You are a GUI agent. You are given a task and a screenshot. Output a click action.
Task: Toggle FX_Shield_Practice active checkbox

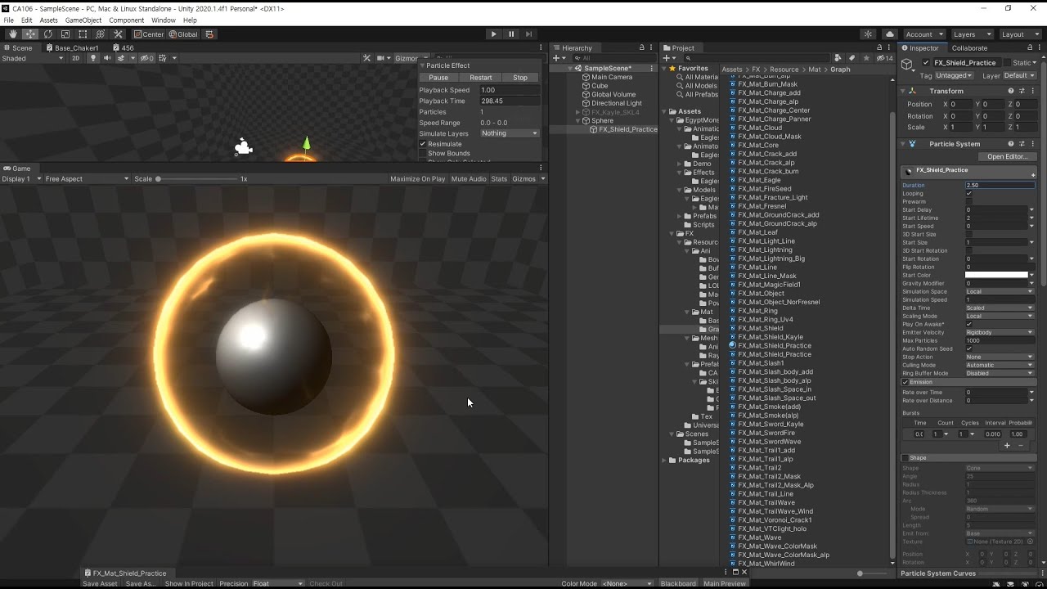926,63
